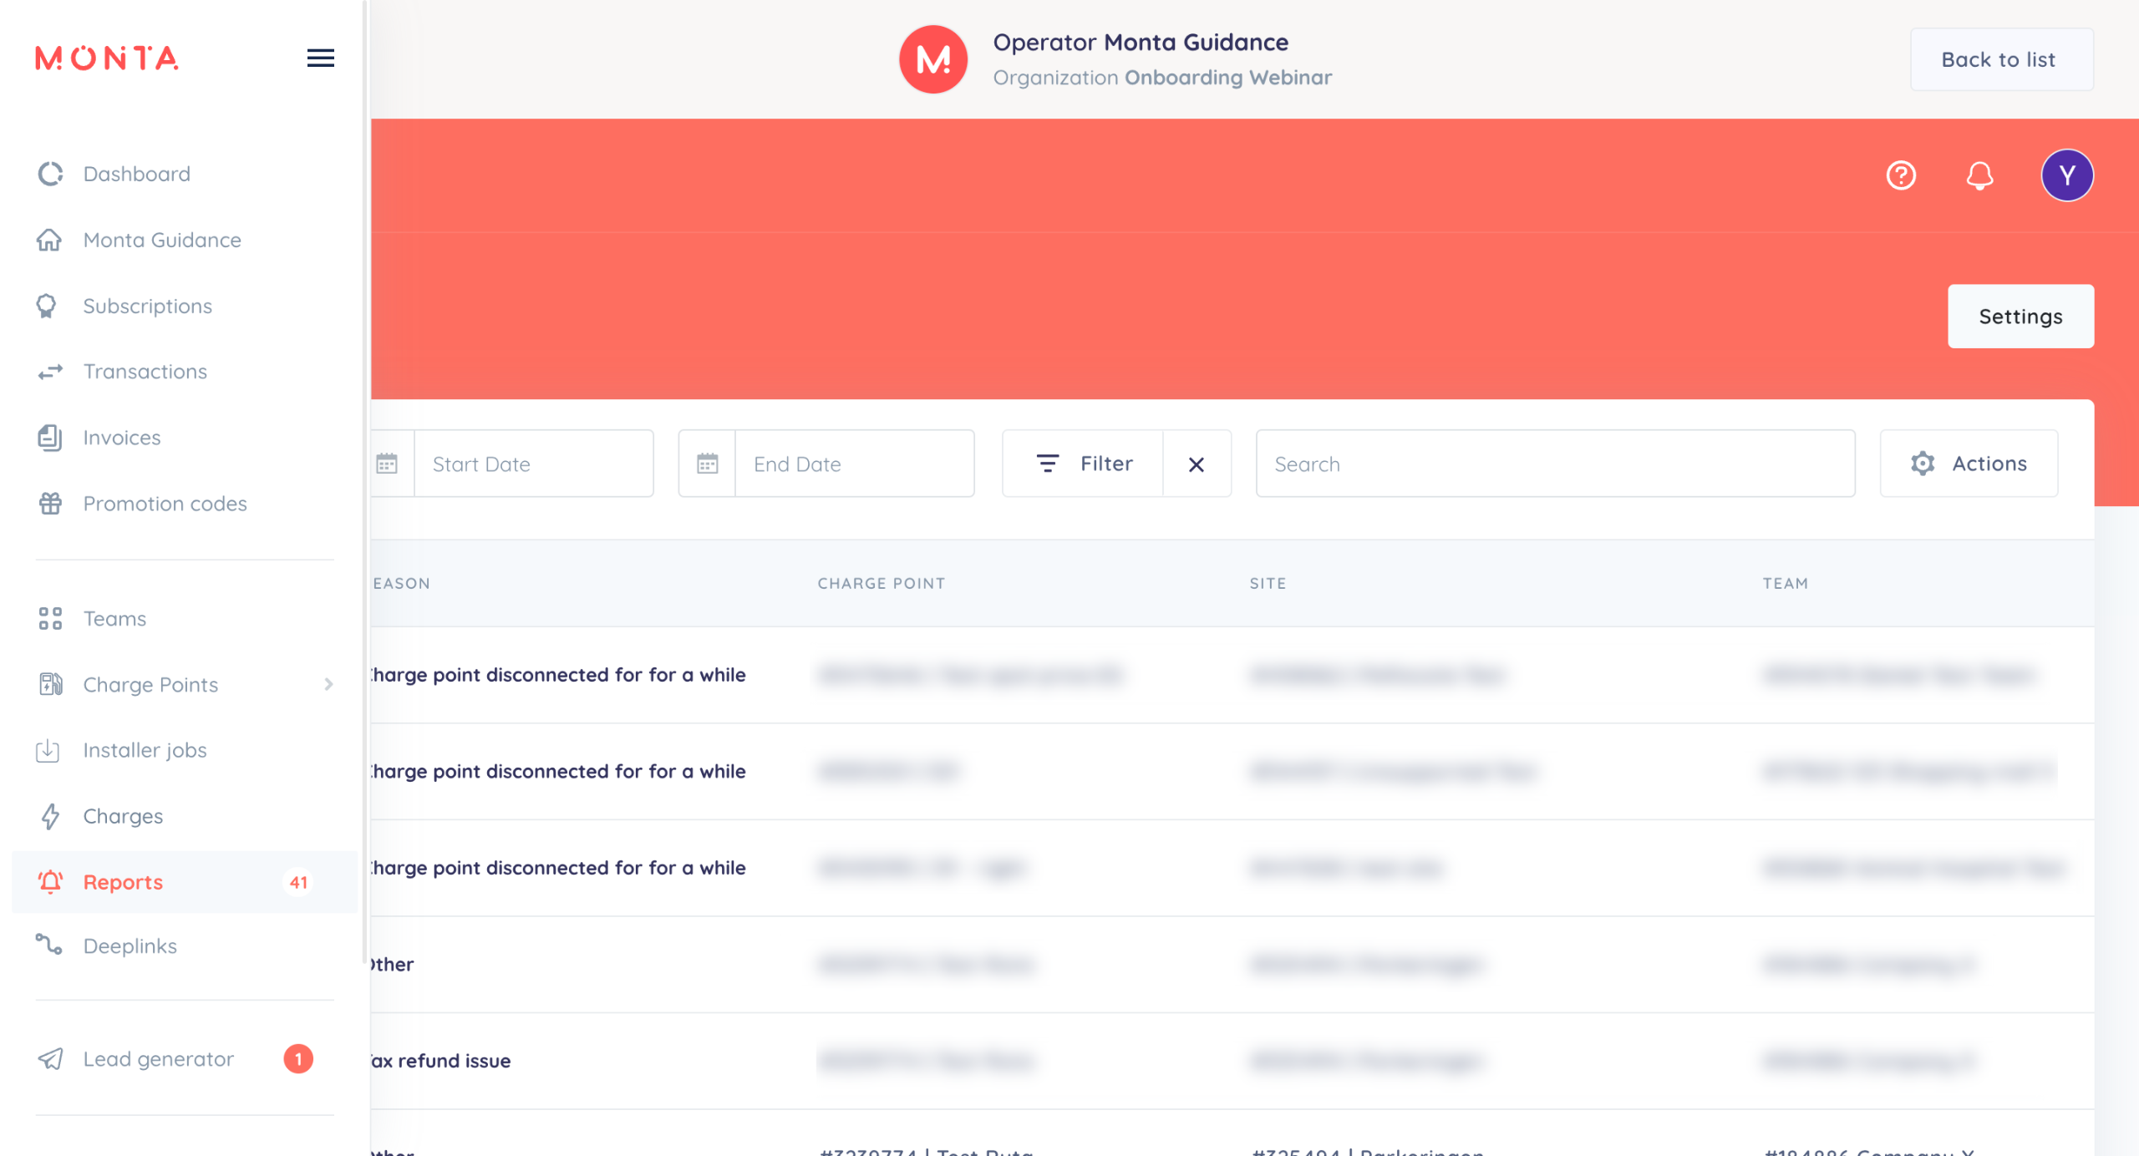Viewport: 2139px width, 1156px height.
Task: Go to Dashboard in sidebar
Action: click(137, 174)
